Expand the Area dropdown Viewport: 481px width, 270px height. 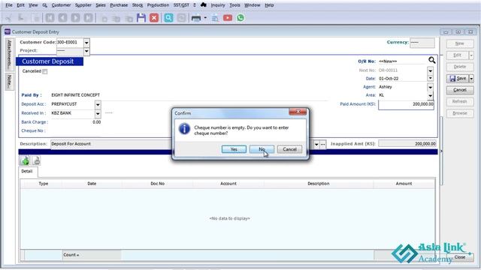coord(431,95)
